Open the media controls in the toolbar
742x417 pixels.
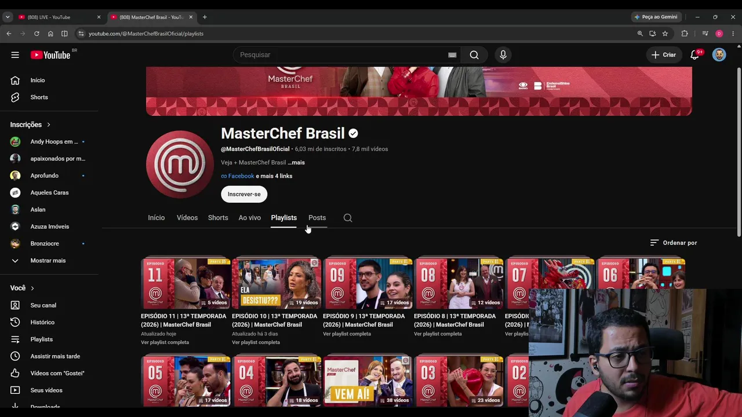[705, 34]
